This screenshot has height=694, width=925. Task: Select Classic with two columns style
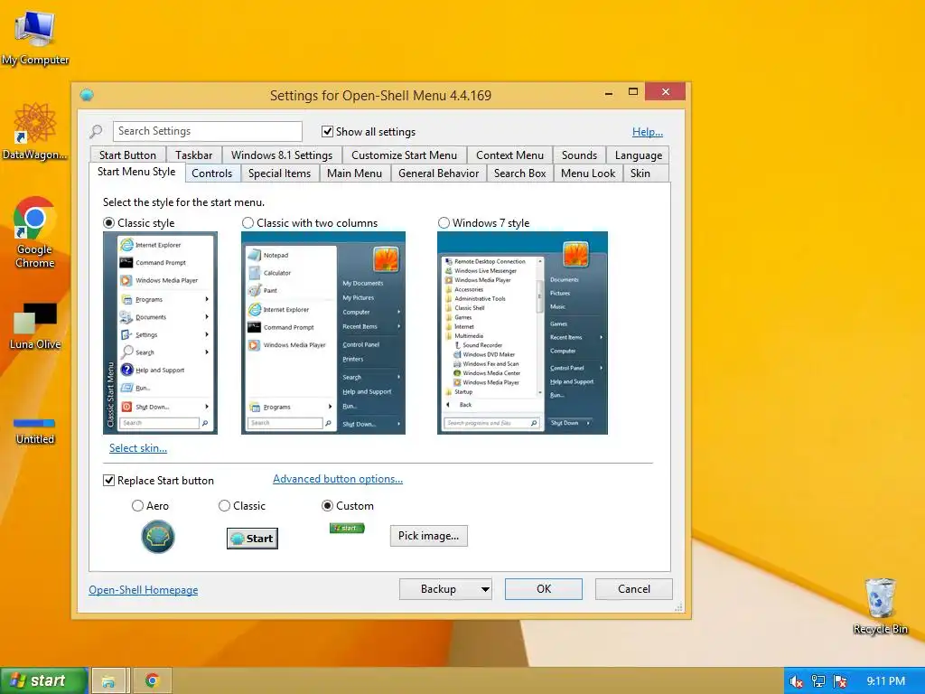click(x=248, y=223)
